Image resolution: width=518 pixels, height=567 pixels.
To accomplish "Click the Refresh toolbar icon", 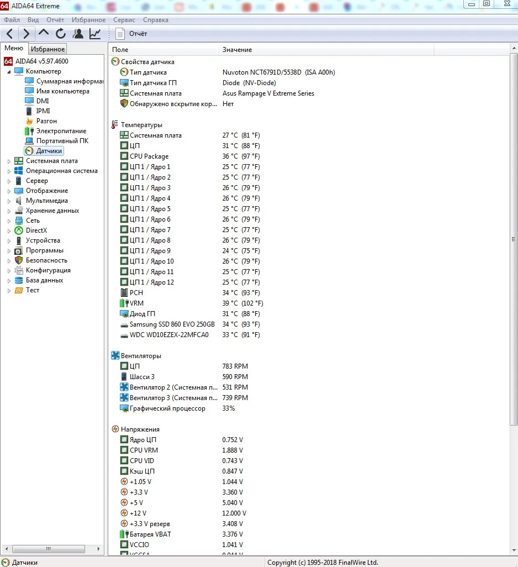I will [x=61, y=34].
